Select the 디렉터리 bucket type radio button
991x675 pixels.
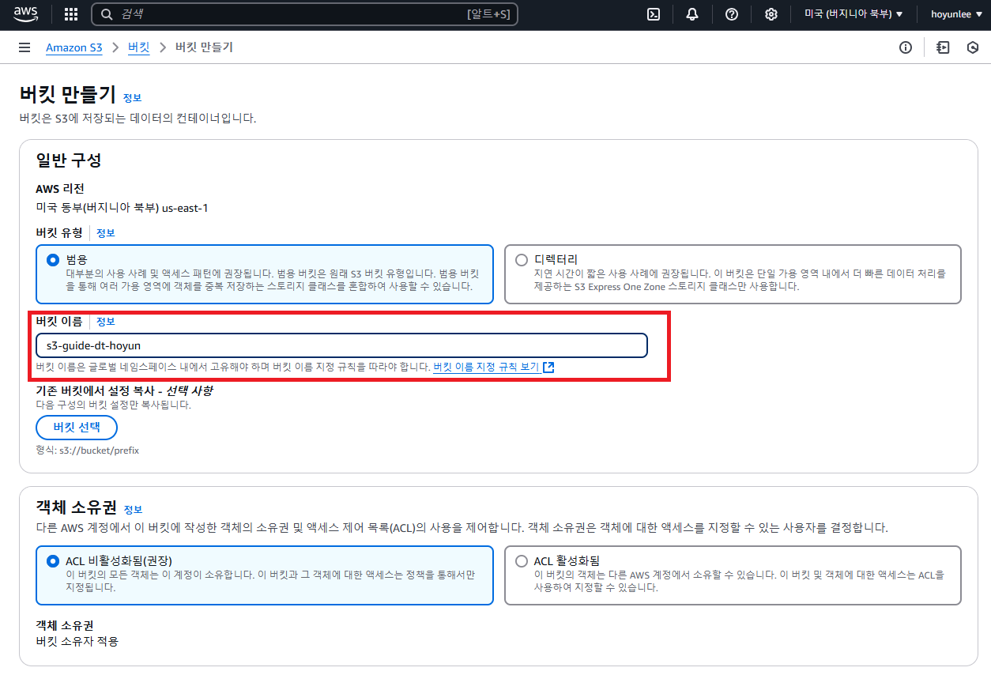pyautogui.click(x=522, y=259)
